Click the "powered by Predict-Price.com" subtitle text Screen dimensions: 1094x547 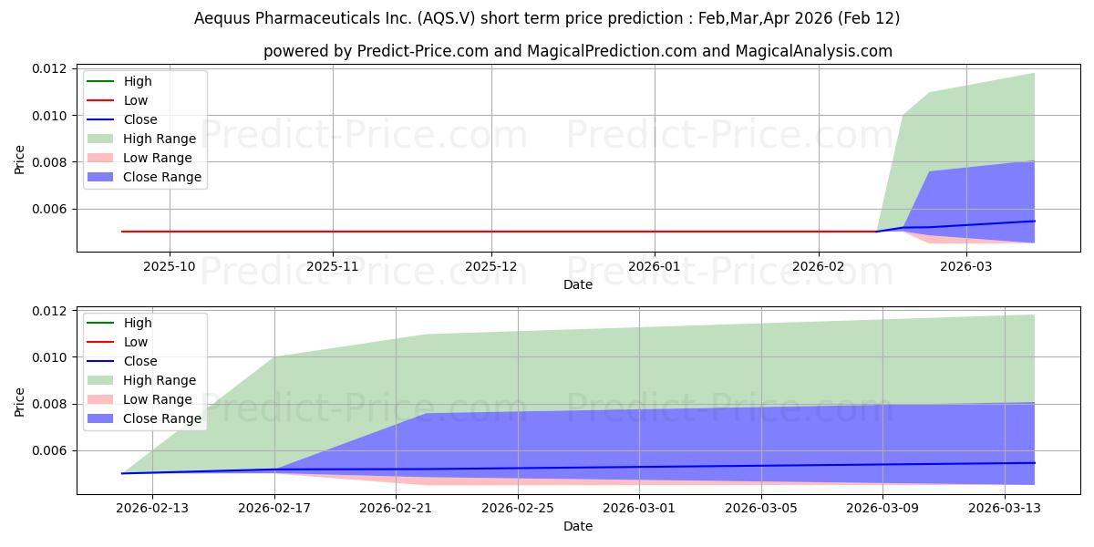pyautogui.click(x=578, y=51)
